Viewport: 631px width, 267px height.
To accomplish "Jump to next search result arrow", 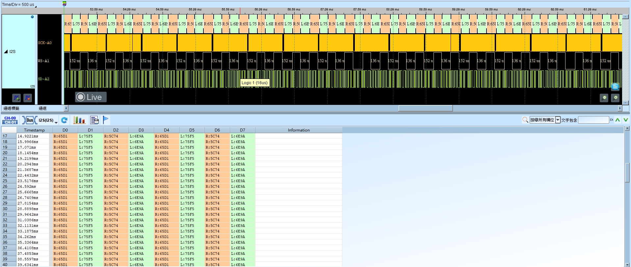I will point(626,120).
